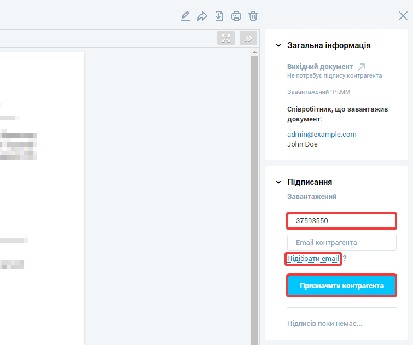Delete the document with trash icon
Viewport: 413px width, 345px height.
(x=253, y=16)
